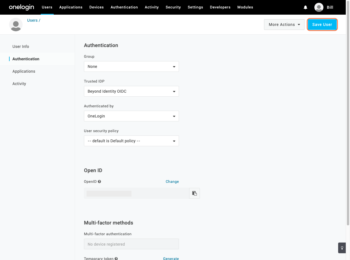Open the lightbulb tips widget
This screenshot has width=350, height=260.
pos(342,248)
